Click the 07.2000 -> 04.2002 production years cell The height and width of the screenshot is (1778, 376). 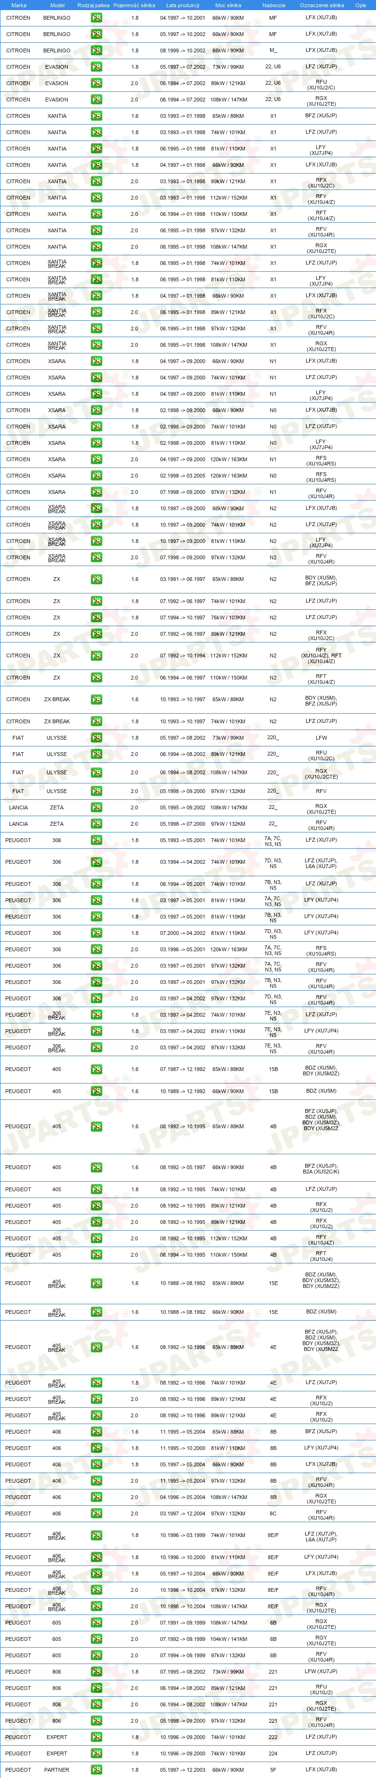pos(183,933)
